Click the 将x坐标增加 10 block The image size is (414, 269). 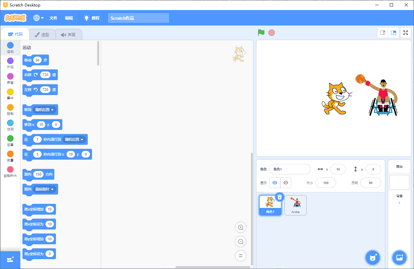pos(39,210)
